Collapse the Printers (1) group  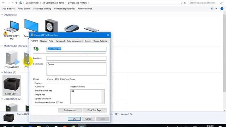point(2,72)
